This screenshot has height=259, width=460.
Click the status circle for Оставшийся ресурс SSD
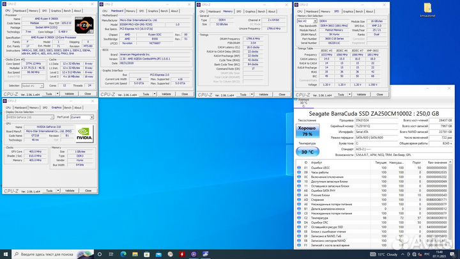coord(299,227)
